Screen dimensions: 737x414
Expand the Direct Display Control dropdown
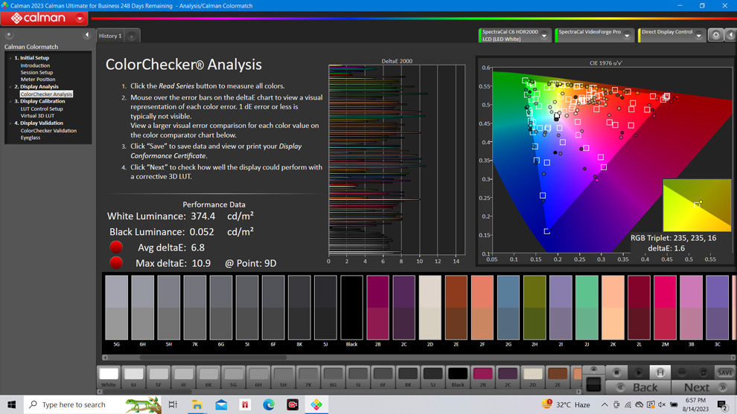click(699, 35)
